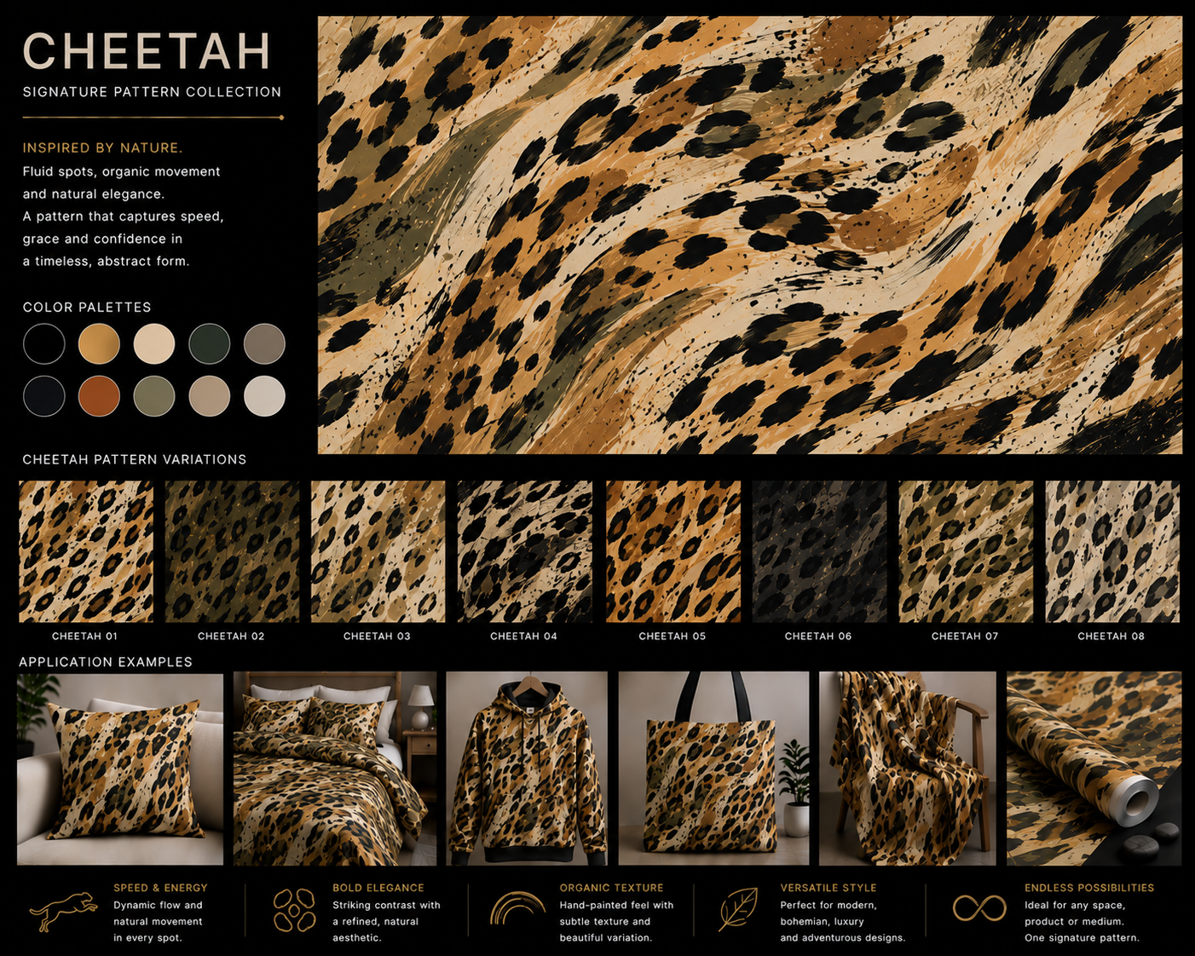View the tote bag application example
The height and width of the screenshot is (956, 1195).
point(713,769)
